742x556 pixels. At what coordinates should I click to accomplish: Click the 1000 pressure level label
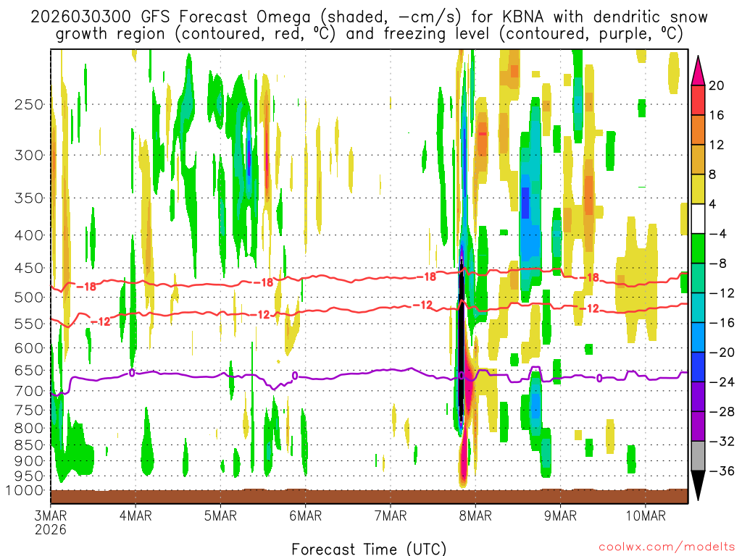pos(25,491)
